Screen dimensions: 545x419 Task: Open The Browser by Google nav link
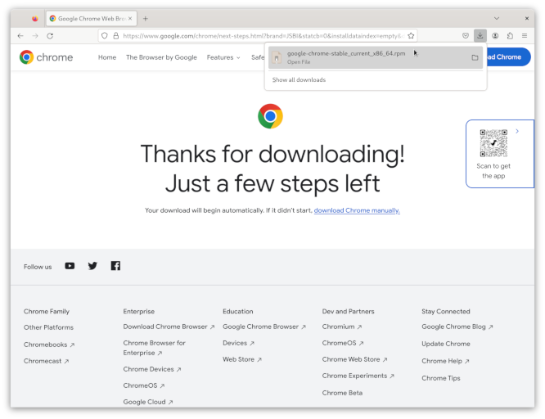click(x=161, y=57)
